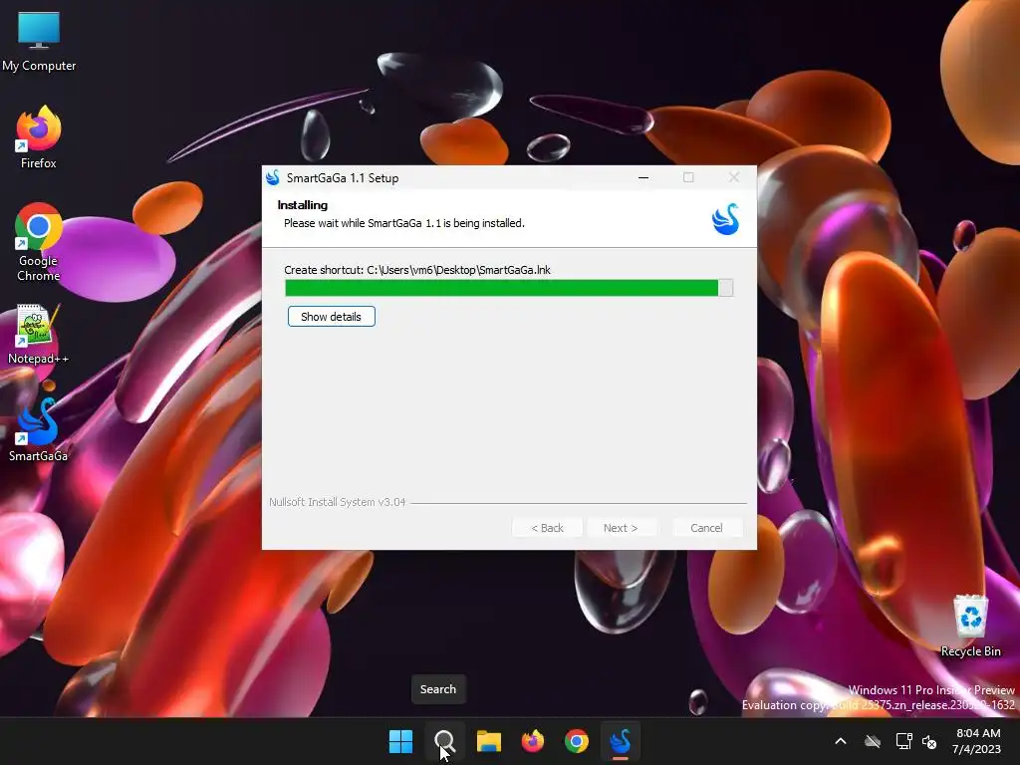Close the SmartGaGa Setup window
1020x765 pixels.
click(x=734, y=177)
